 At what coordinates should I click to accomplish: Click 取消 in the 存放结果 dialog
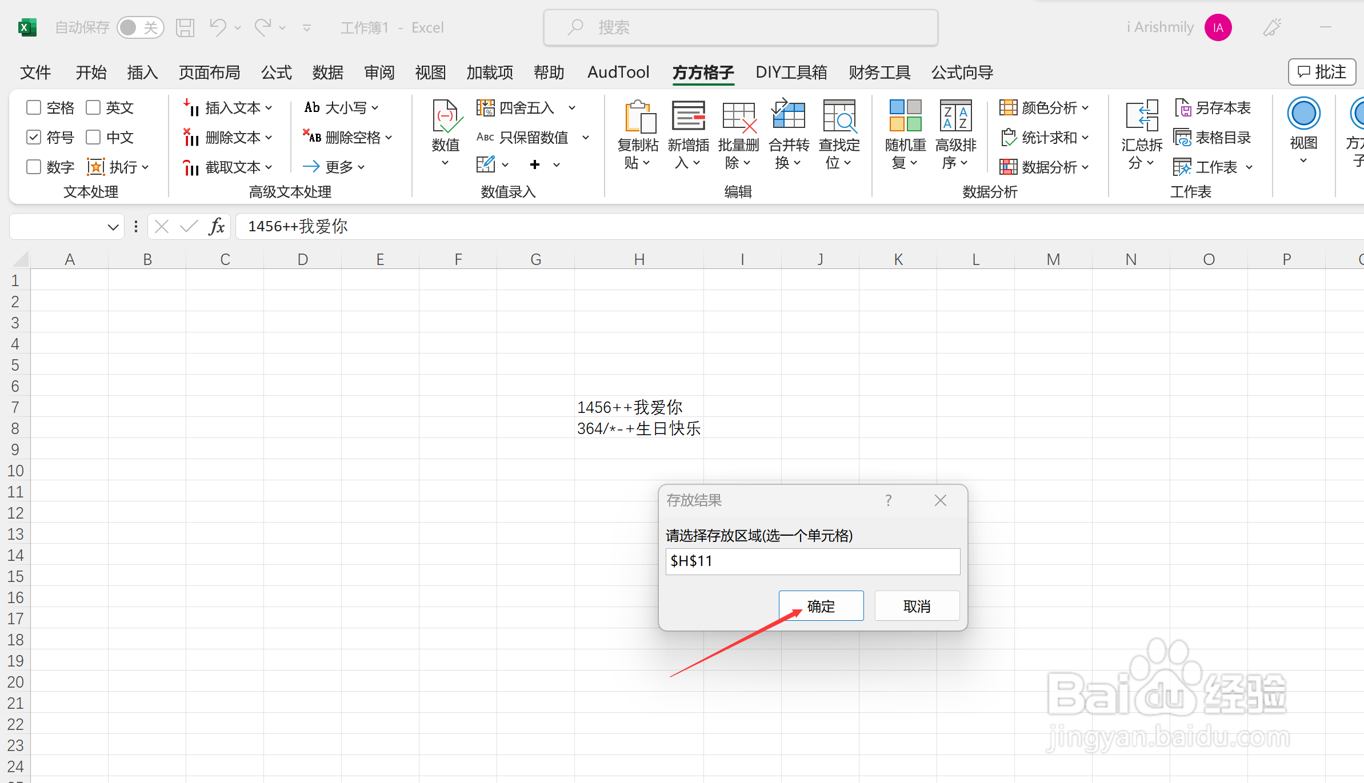coord(917,606)
